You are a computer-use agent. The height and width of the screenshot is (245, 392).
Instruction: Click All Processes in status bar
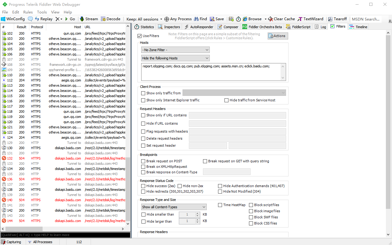(40, 242)
